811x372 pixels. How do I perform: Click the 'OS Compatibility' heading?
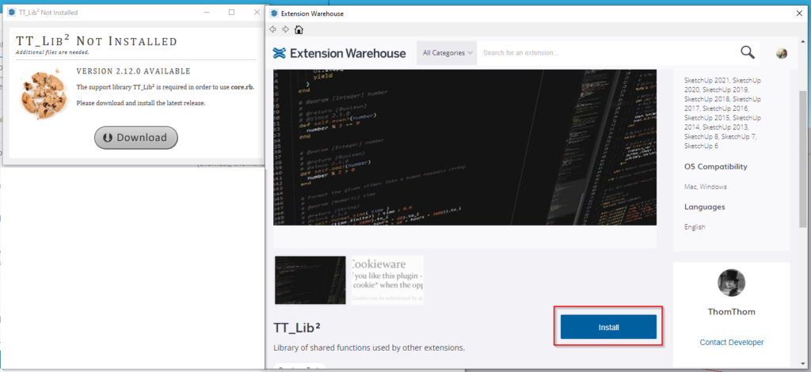click(x=716, y=166)
